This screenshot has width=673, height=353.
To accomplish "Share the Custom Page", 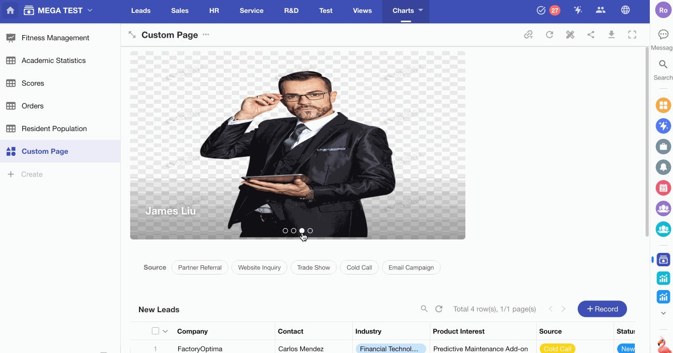I will [x=591, y=35].
